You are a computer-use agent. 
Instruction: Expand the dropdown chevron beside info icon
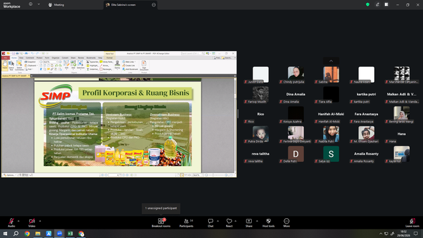pyautogui.click(x=38, y=5)
